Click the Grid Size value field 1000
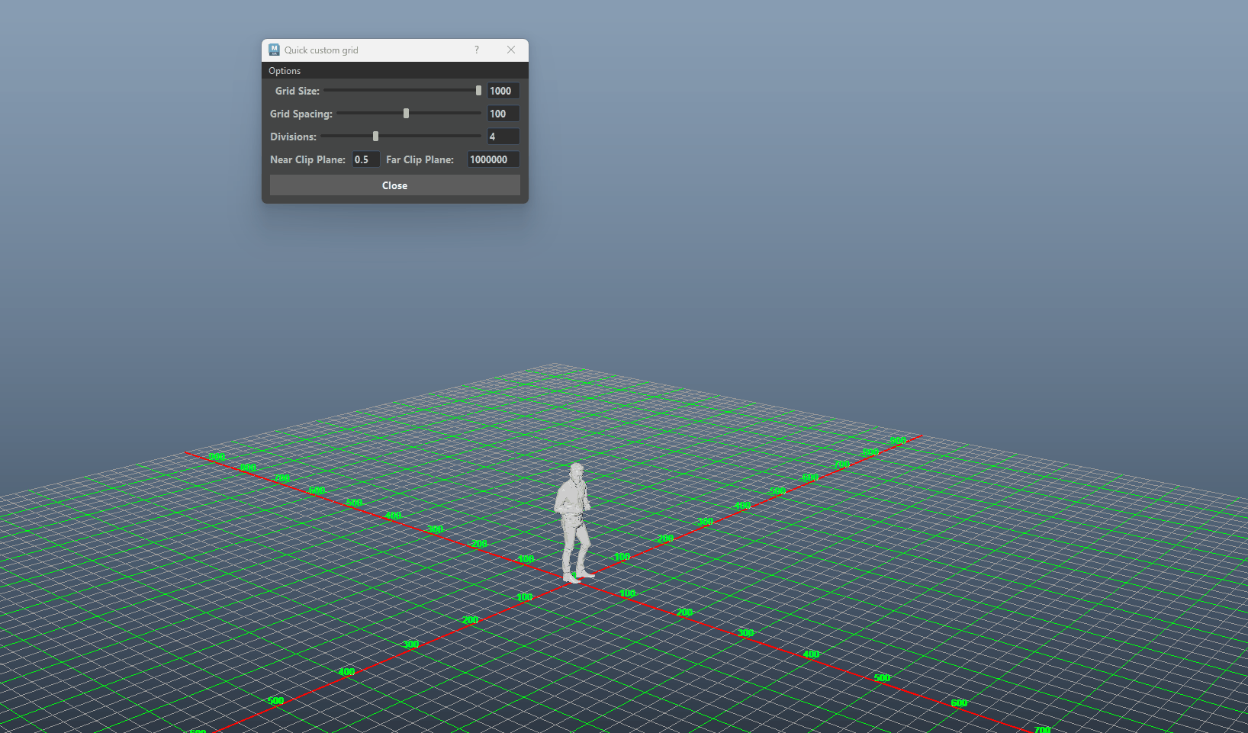This screenshot has width=1248, height=733. [x=503, y=91]
